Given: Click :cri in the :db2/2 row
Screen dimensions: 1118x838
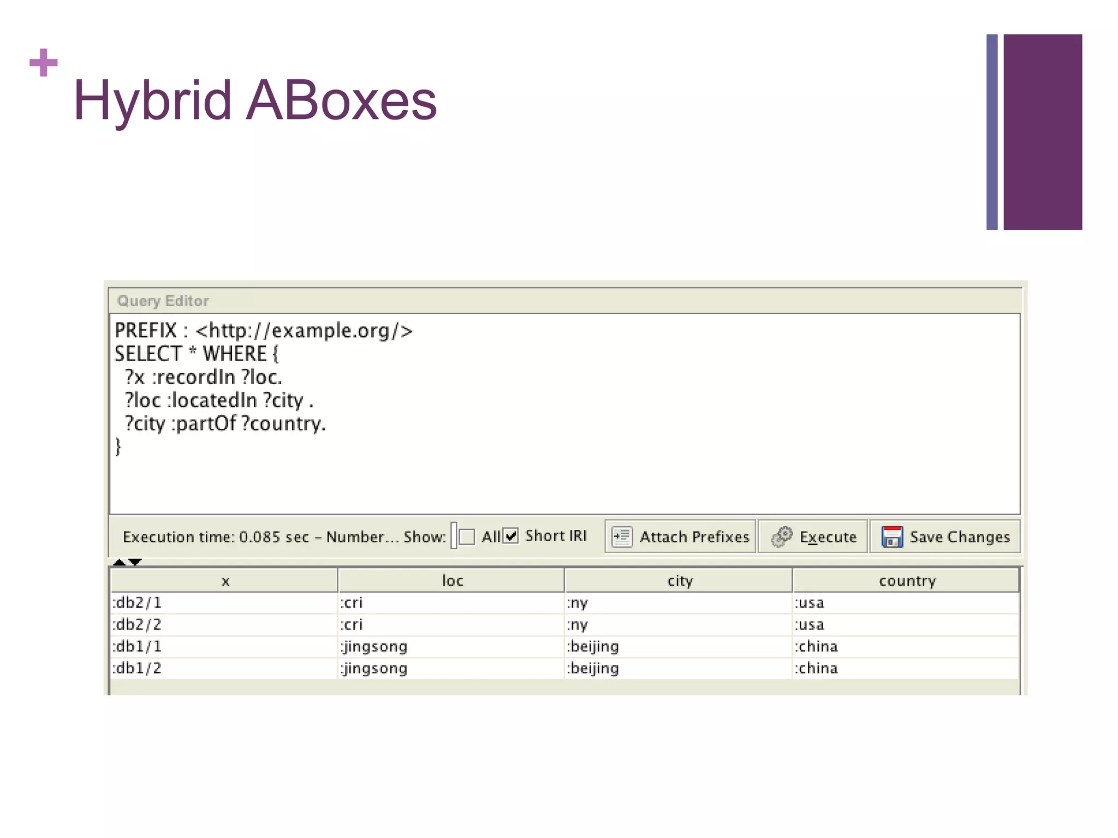Looking at the screenshot, I should tap(451, 625).
